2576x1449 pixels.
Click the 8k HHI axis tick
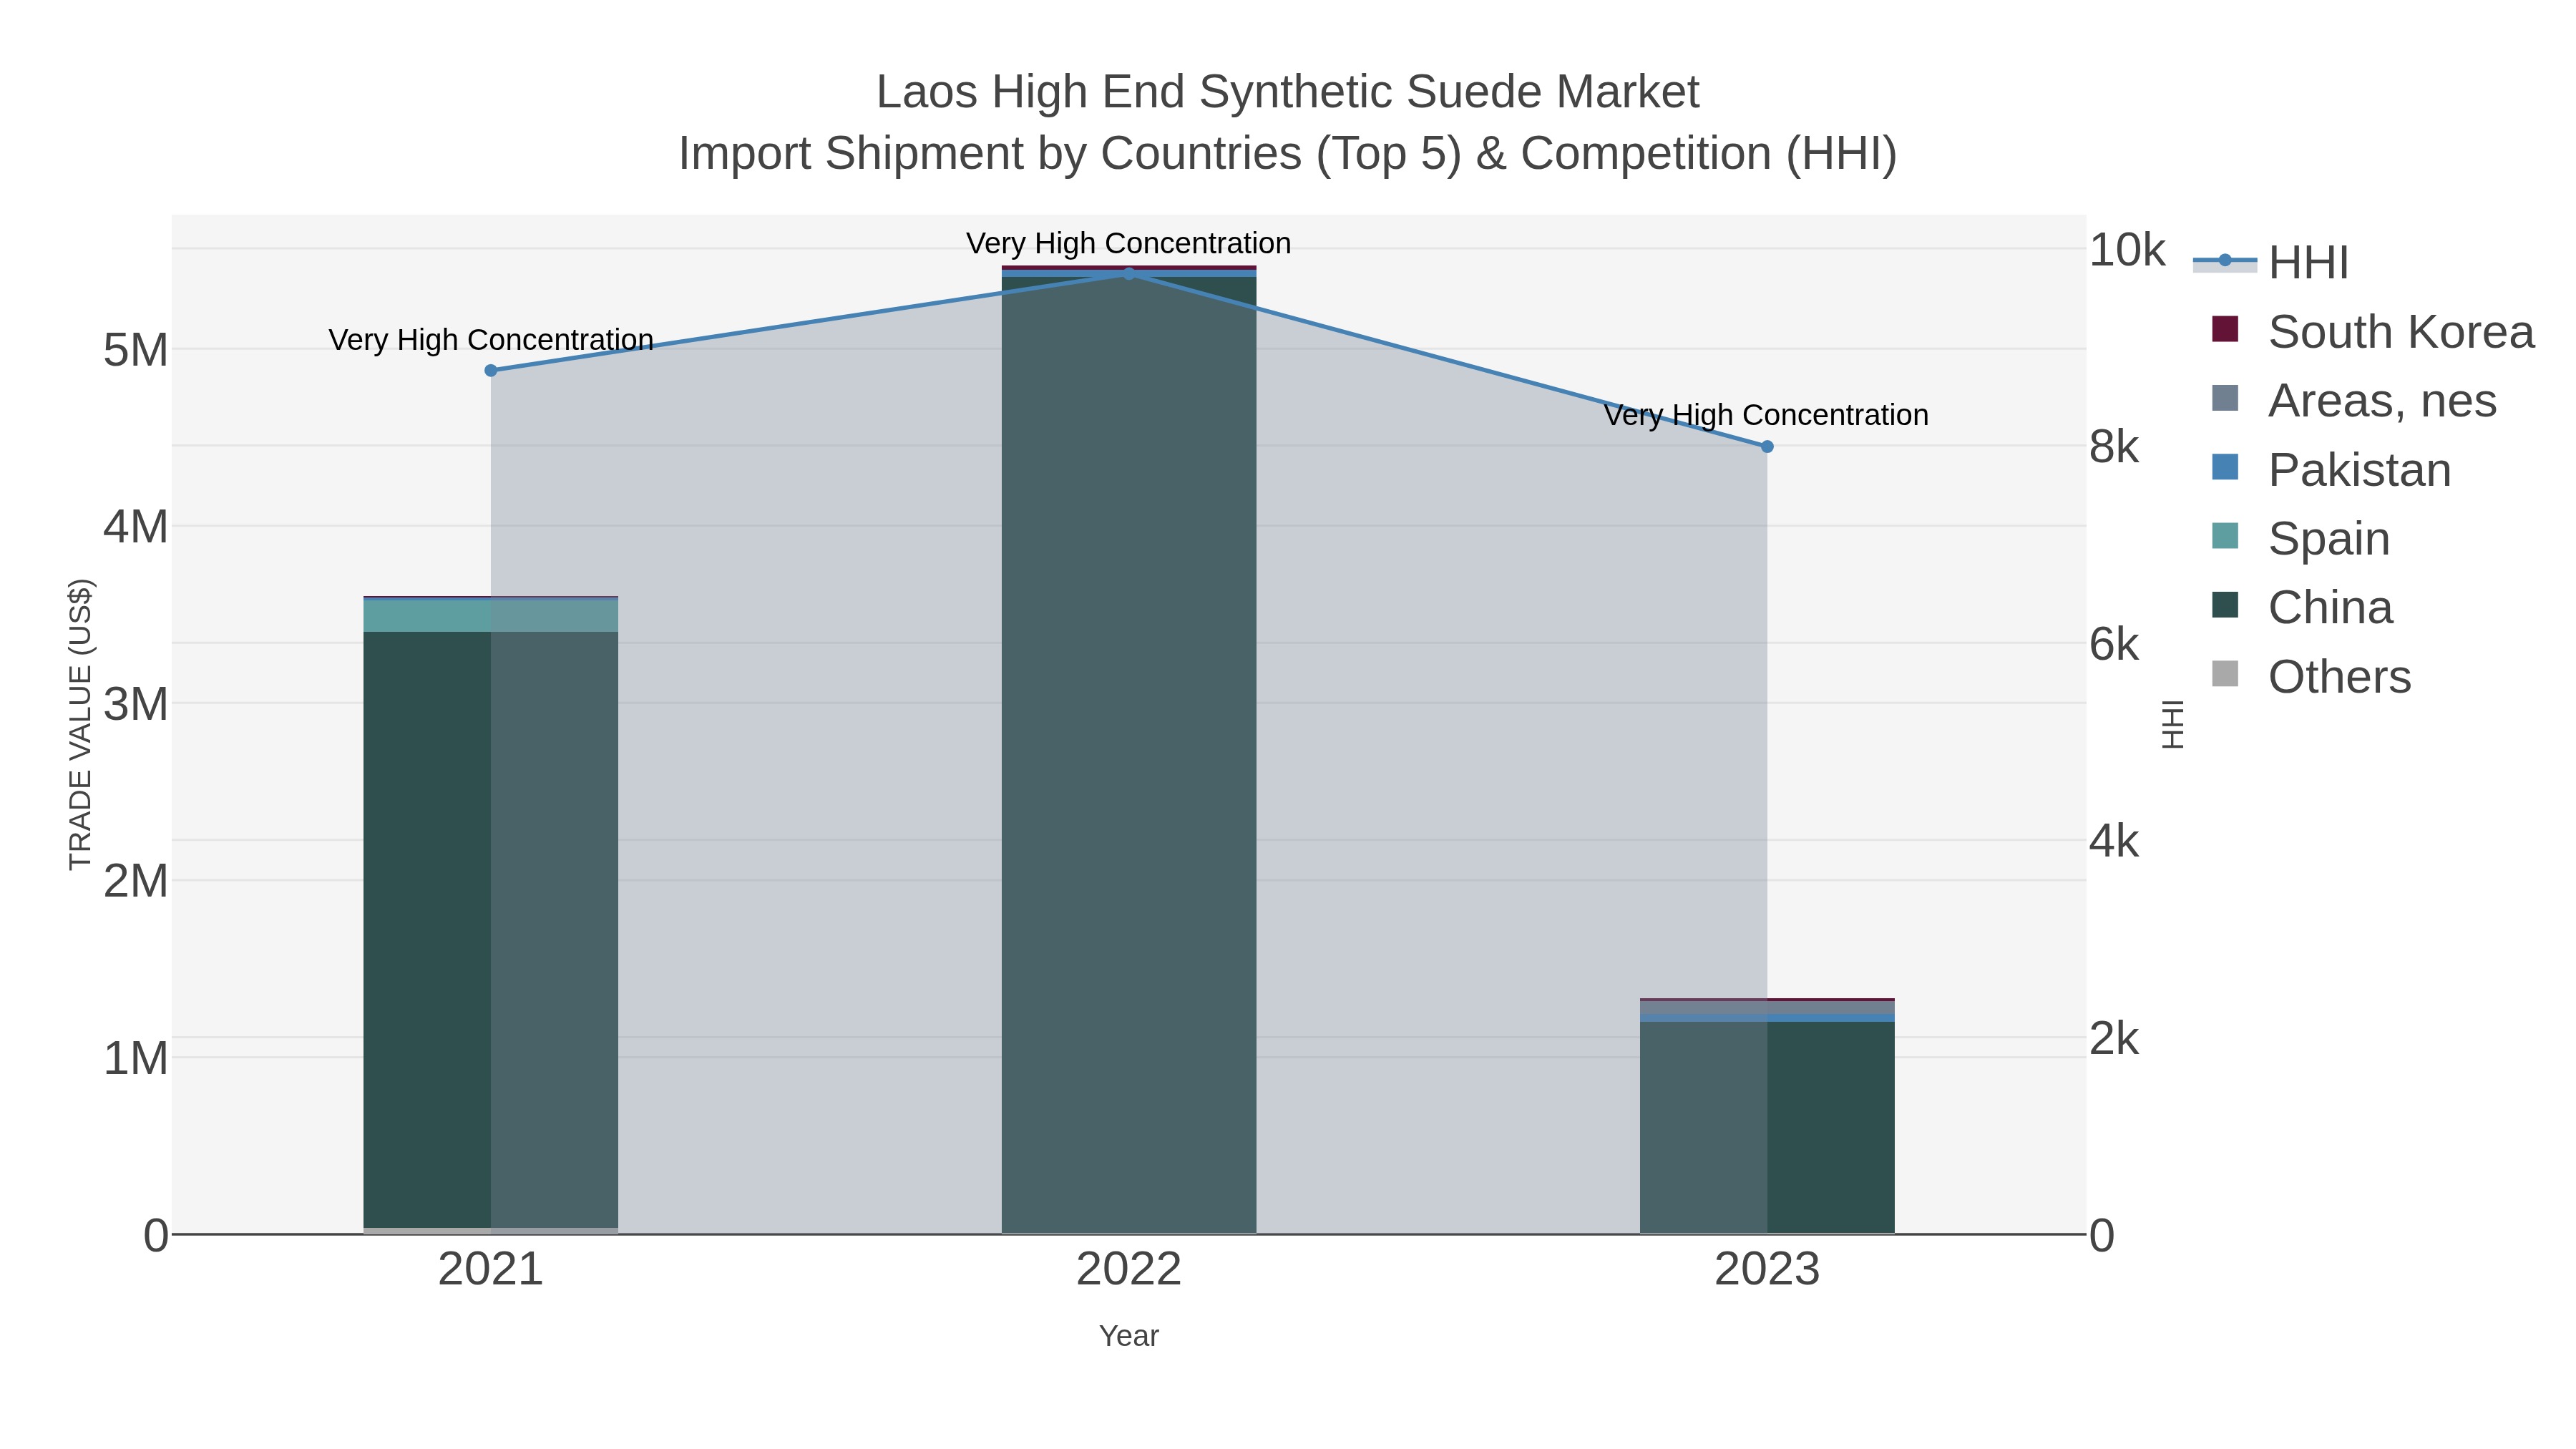click(x=2115, y=447)
